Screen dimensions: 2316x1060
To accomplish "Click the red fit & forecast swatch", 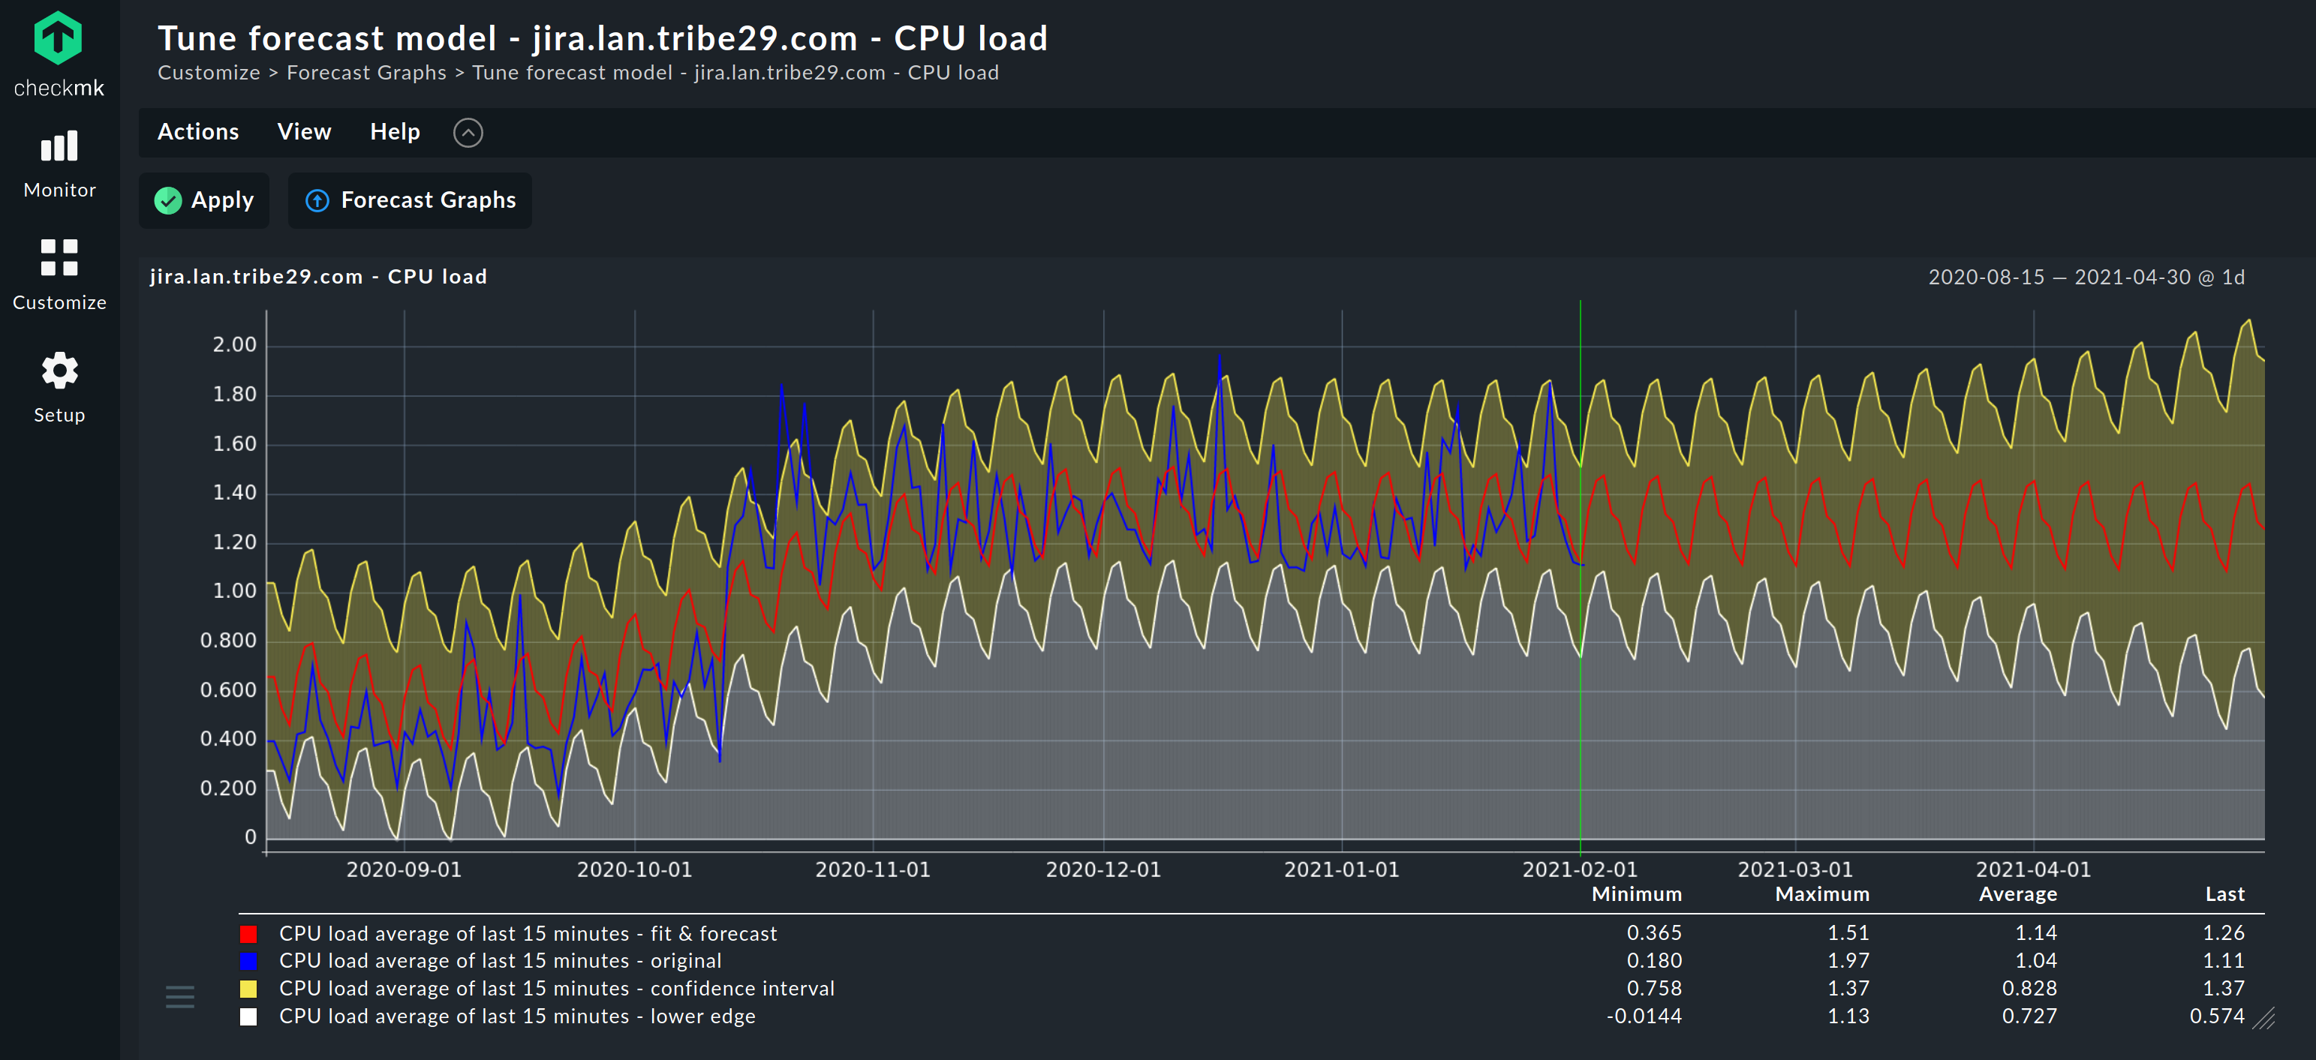I will tap(249, 934).
